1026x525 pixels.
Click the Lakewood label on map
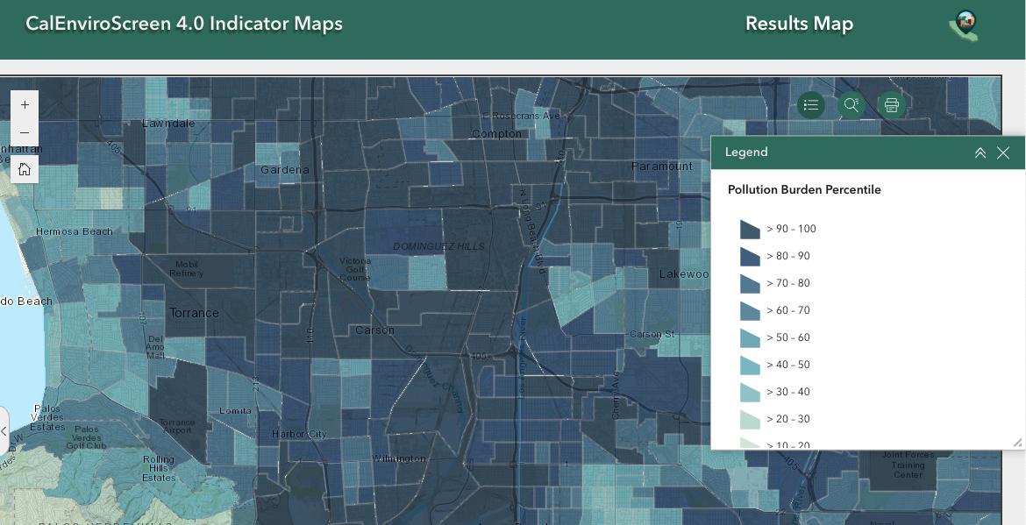tap(684, 274)
